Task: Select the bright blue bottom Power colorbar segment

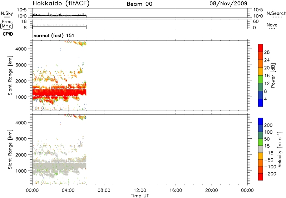Action: pyautogui.click(x=261, y=103)
